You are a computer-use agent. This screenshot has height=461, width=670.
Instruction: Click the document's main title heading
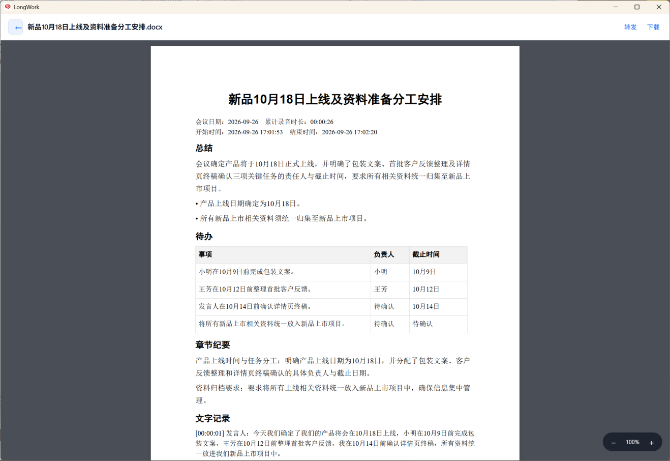click(x=335, y=99)
